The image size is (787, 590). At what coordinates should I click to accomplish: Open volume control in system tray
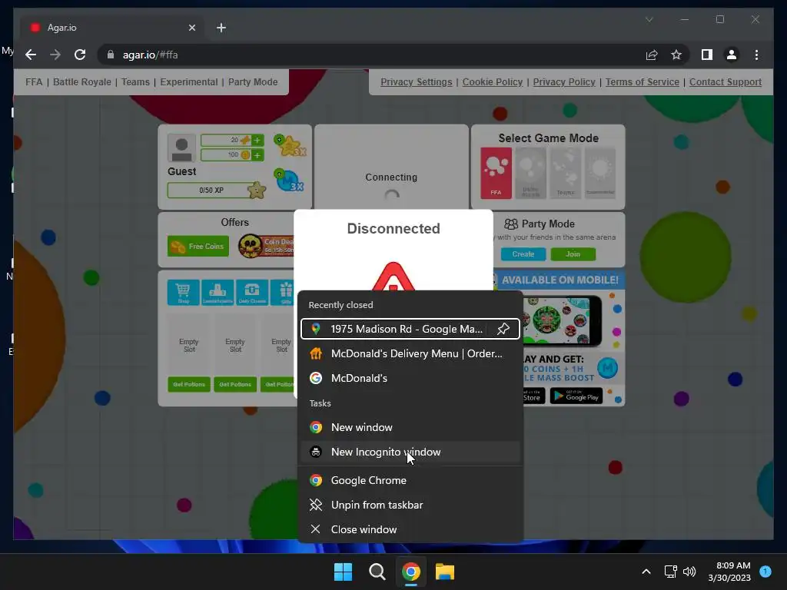coord(689,572)
